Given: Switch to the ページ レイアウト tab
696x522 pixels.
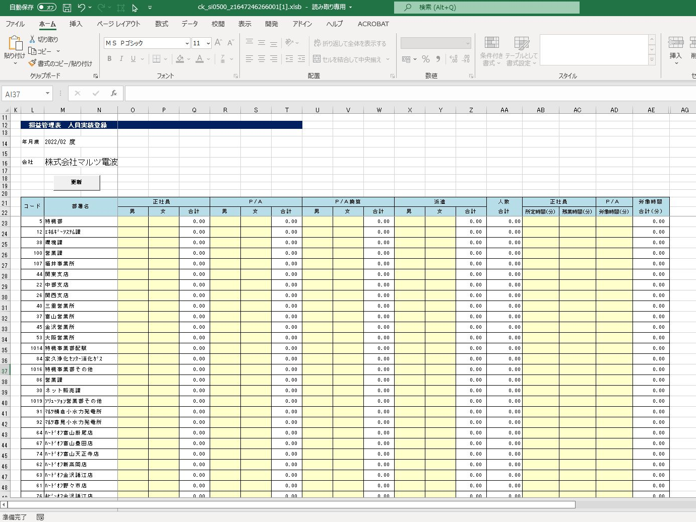Looking at the screenshot, I should click(118, 24).
